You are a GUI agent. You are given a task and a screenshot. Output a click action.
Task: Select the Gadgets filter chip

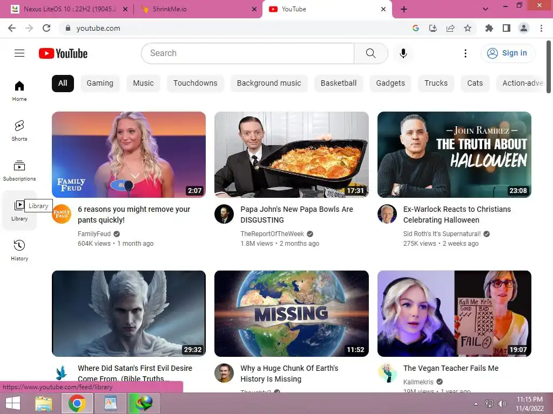(390, 84)
